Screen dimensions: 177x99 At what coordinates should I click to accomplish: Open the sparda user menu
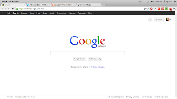point(168,2)
